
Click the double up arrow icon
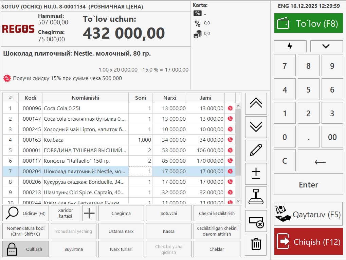pos(256,103)
